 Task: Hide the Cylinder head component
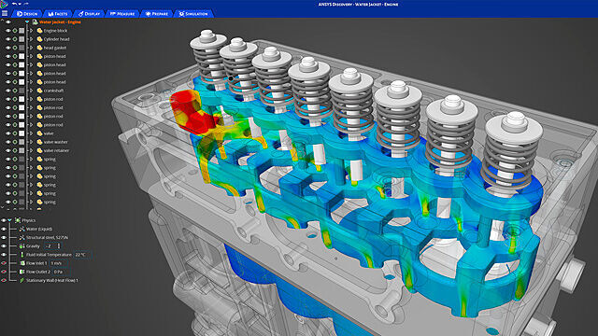click(x=8, y=39)
